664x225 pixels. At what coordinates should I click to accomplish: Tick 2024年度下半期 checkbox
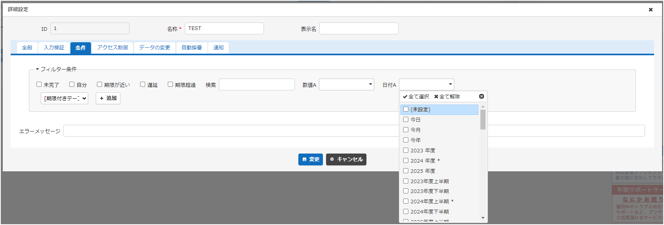pos(406,212)
